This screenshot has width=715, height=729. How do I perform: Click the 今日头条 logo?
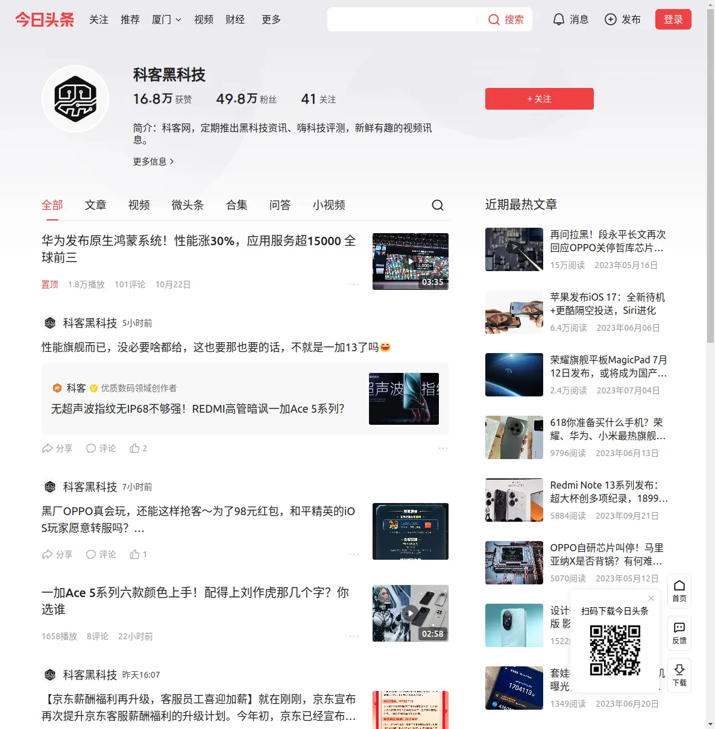(x=45, y=20)
